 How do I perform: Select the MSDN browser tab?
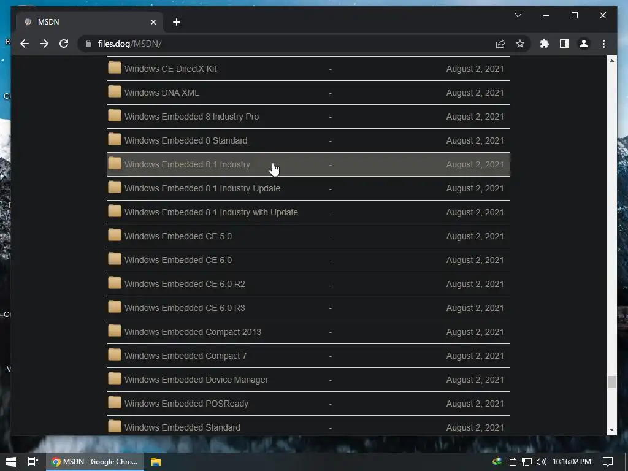pyautogui.click(x=90, y=22)
